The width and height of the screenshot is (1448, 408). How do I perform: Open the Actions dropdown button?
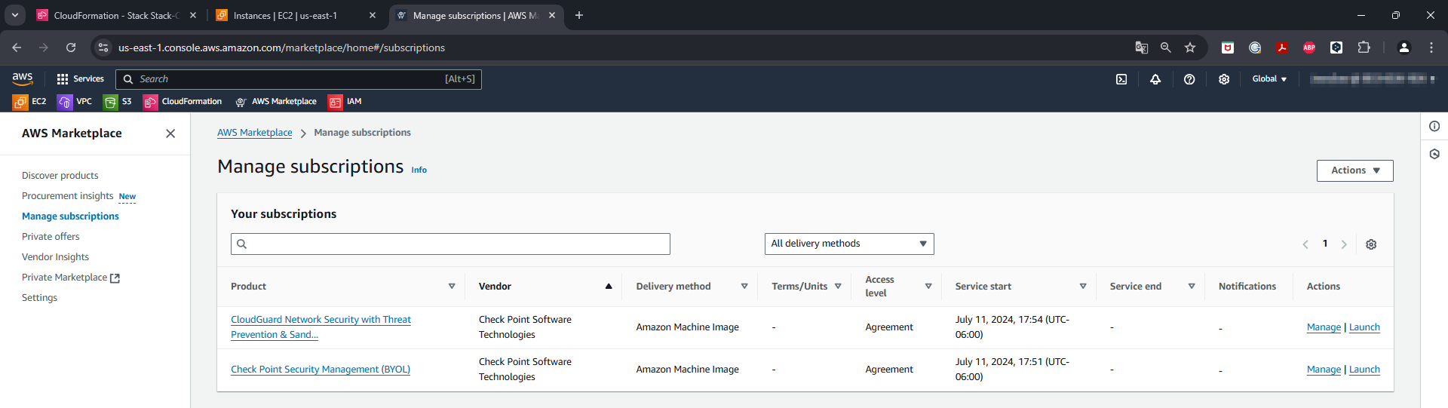coord(1355,170)
